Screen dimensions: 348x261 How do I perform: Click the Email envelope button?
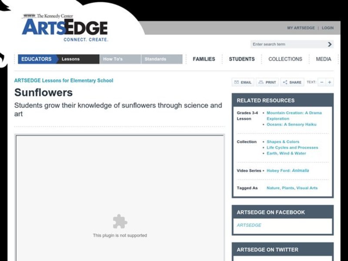click(x=243, y=82)
